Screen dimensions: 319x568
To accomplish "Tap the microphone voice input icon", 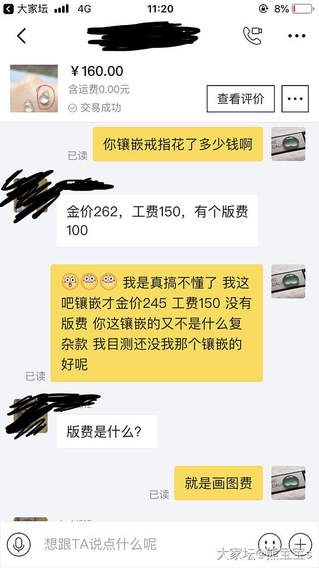I will [18, 544].
